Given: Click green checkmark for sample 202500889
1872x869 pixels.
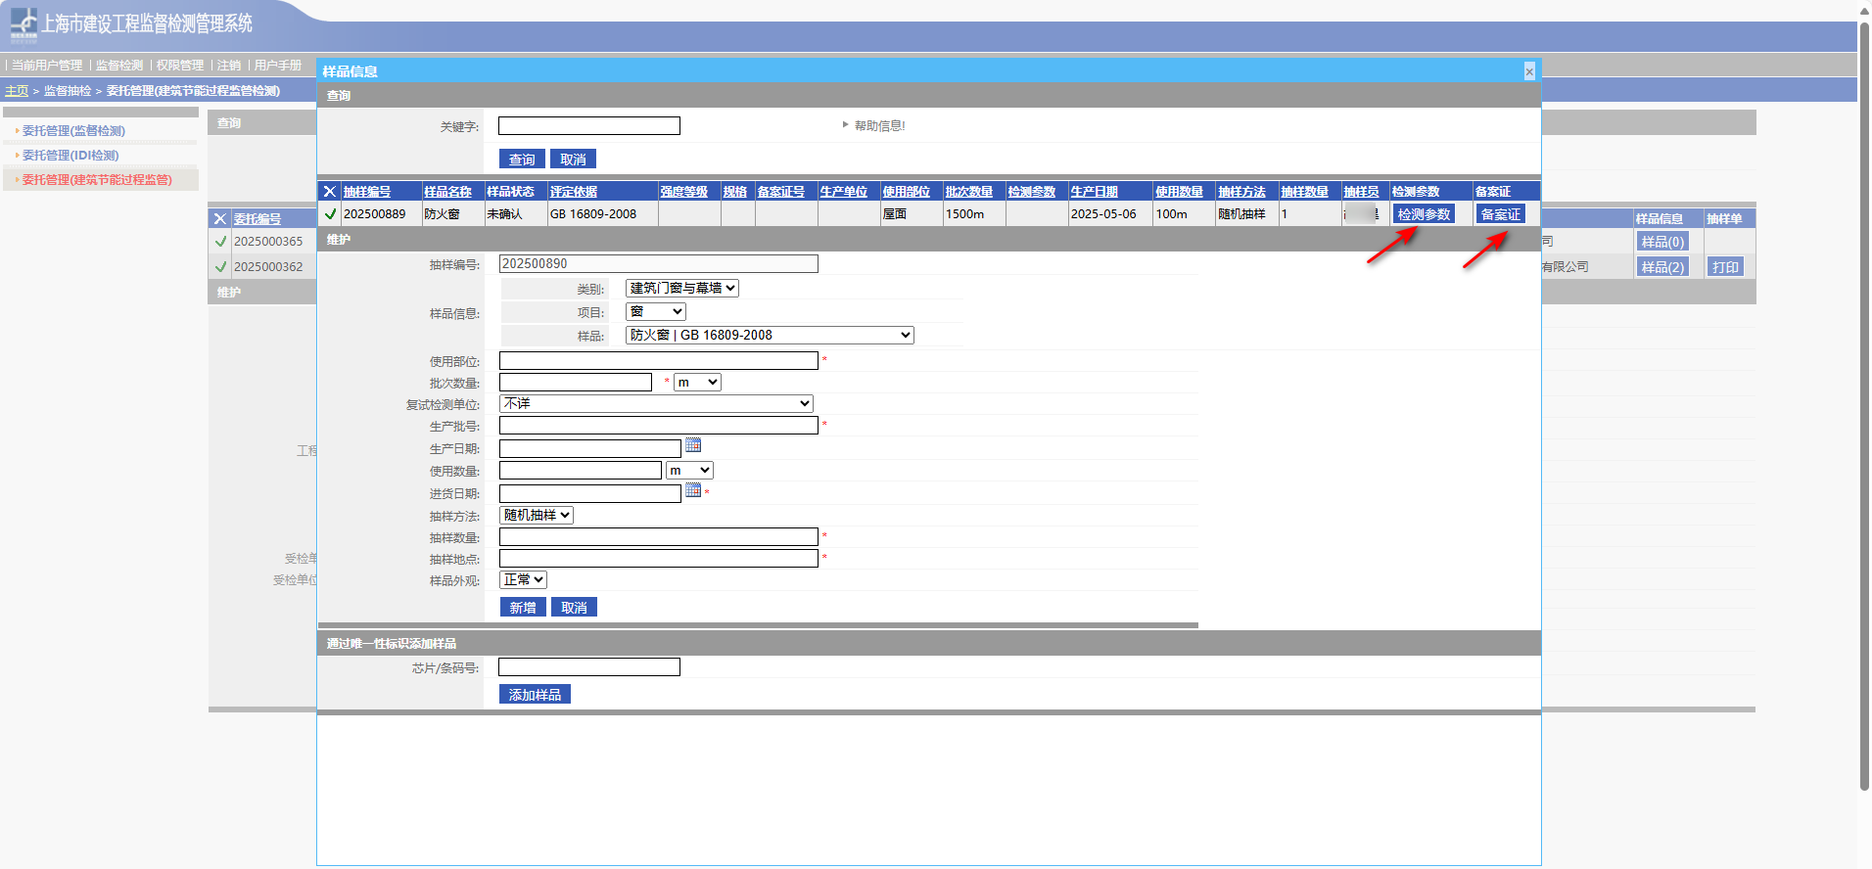Looking at the screenshot, I should point(331,214).
